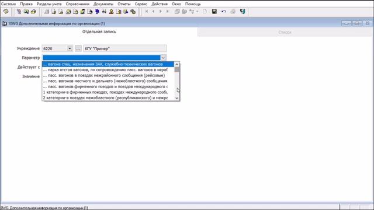Select 'пасс. вагонов в поездах межрайонного сообщения' option
This screenshot has width=374, height=210.
coord(108,75)
